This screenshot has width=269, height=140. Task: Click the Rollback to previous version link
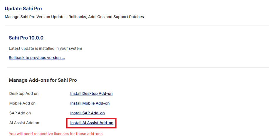[37, 58]
